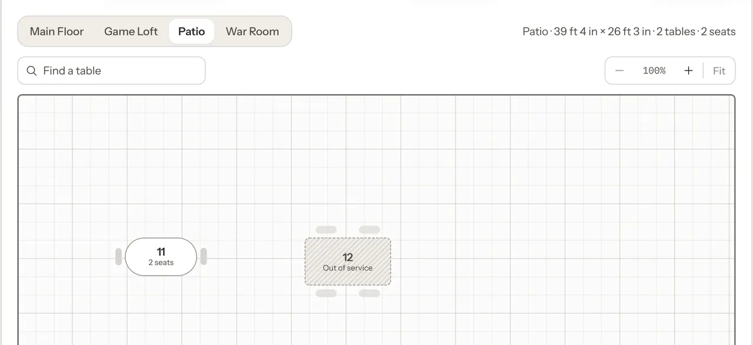This screenshot has width=753, height=345.
Task: Zoom in with the plus icon
Action: 688,71
